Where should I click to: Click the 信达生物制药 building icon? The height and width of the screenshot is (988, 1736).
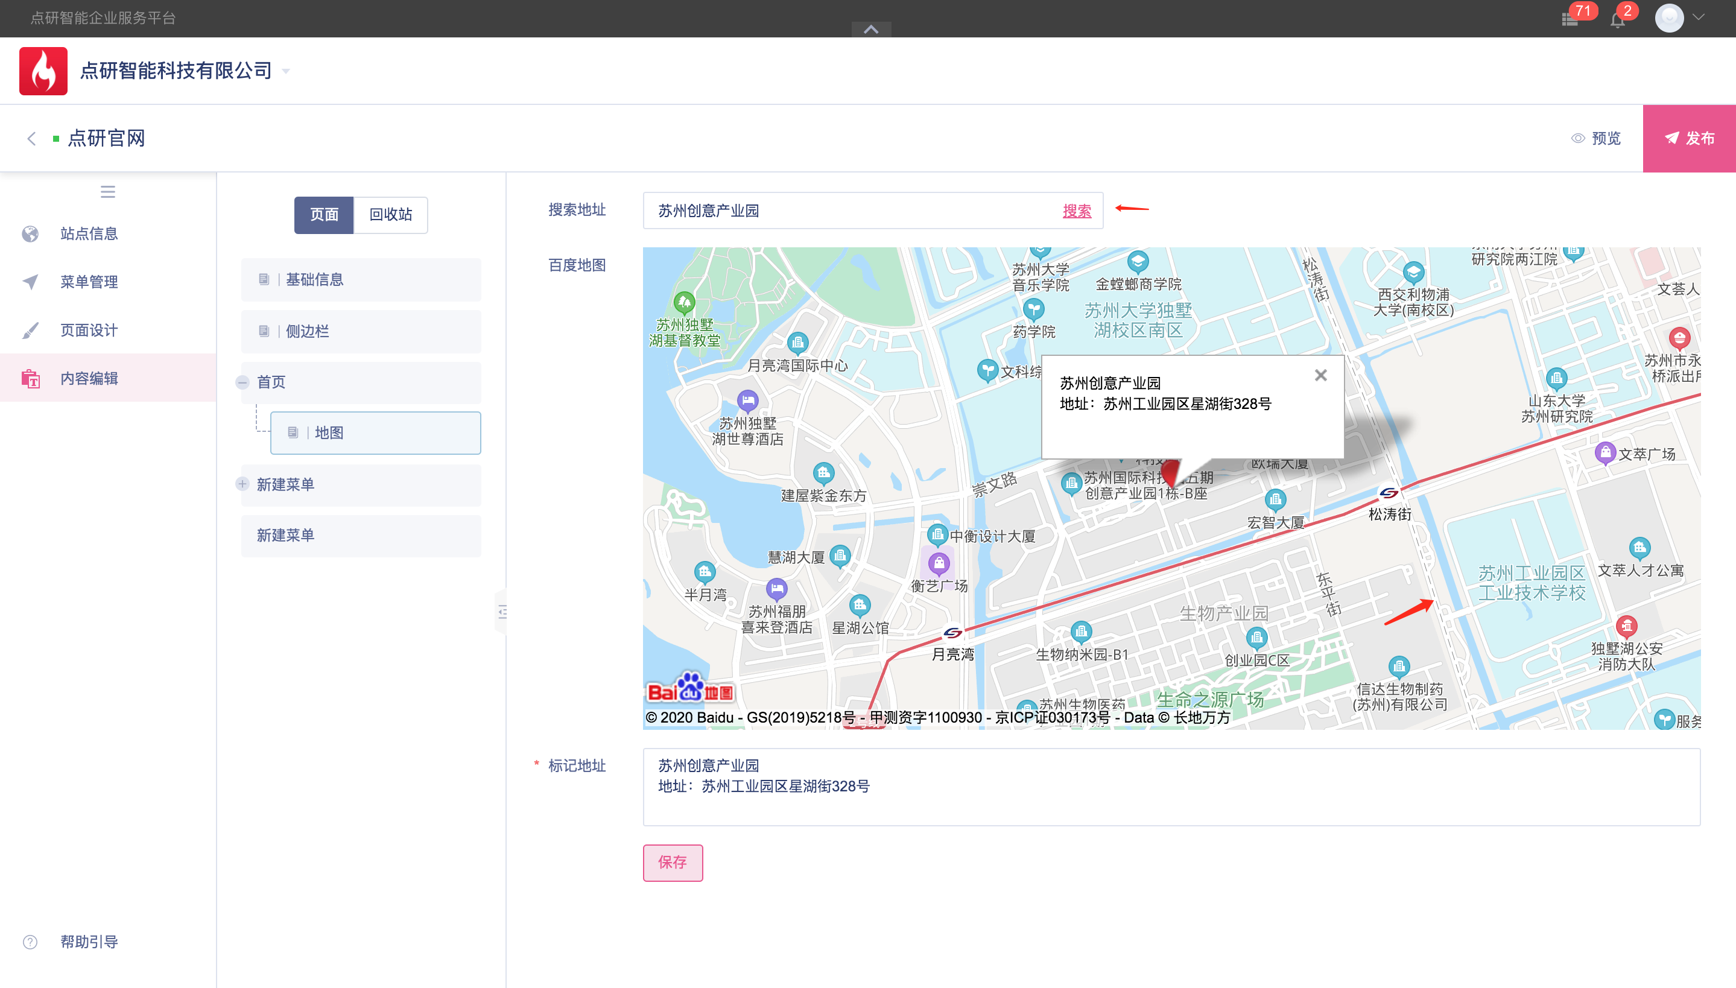[1399, 667]
